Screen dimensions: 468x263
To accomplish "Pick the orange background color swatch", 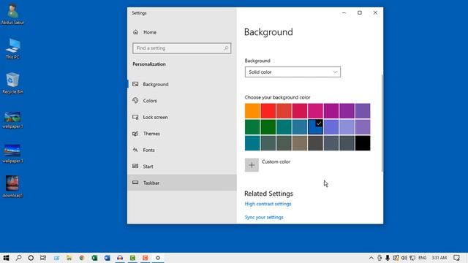I will [x=252, y=111].
